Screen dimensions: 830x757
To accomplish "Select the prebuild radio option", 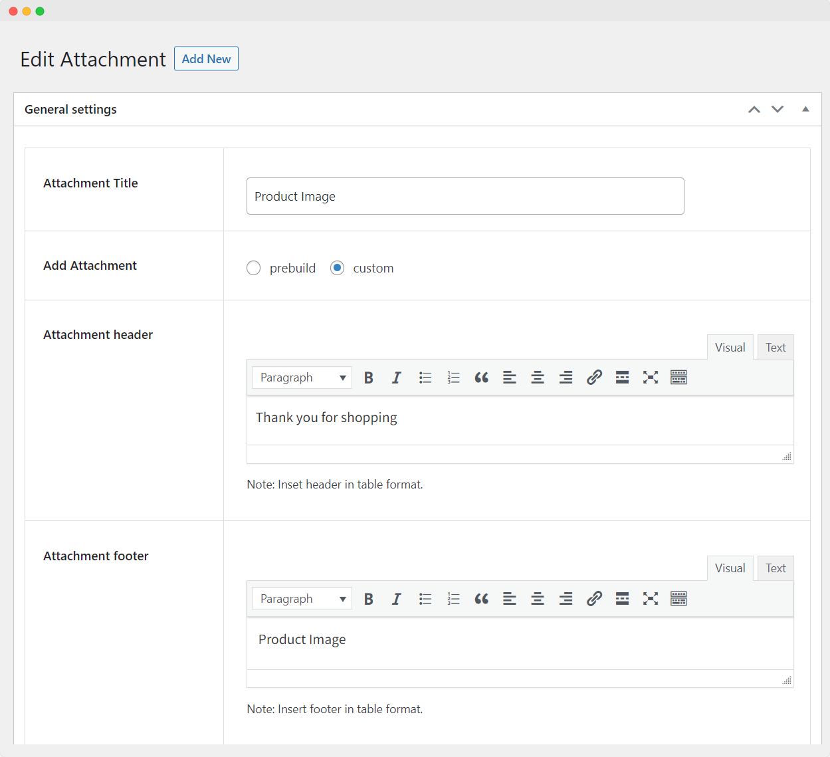I will click(254, 268).
